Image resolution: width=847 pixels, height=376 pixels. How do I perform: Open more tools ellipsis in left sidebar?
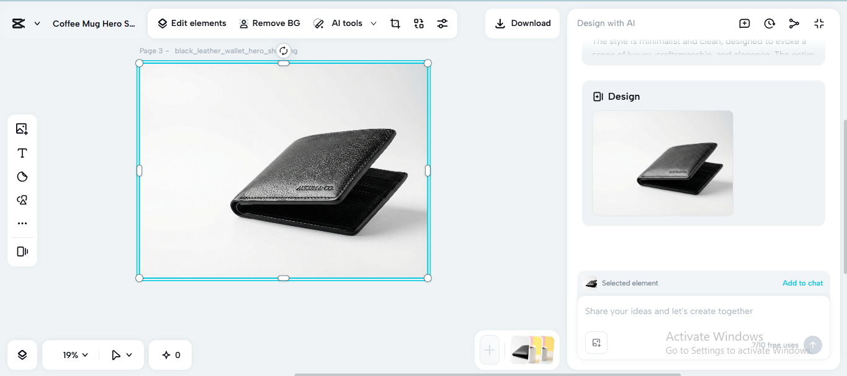point(22,223)
